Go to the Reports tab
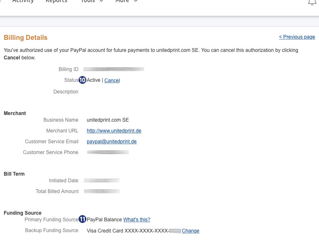 point(56,2)
